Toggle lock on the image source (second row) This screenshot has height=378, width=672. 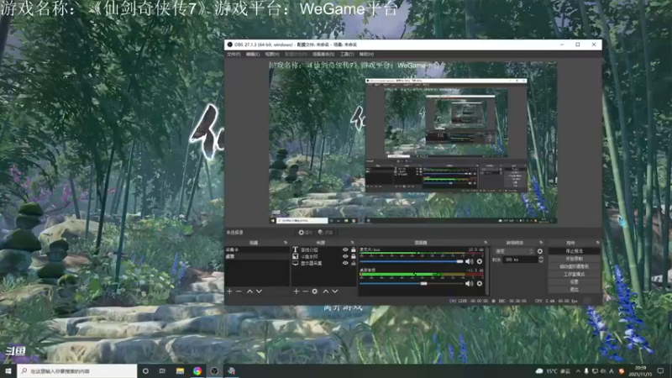tap(353, 256)
